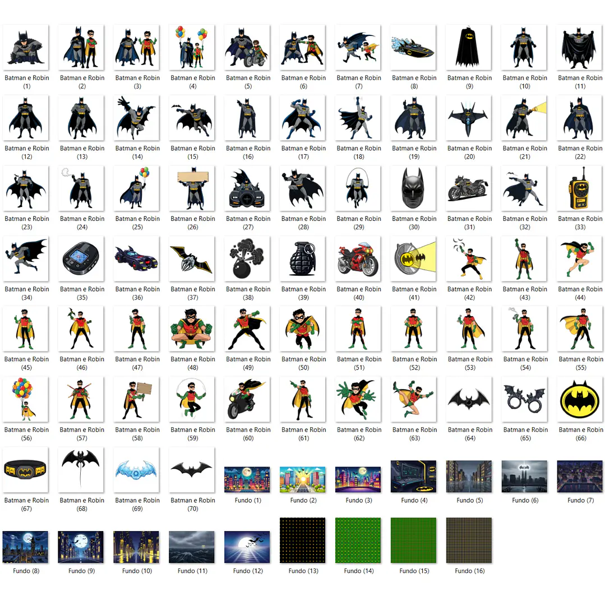Select Batman e Robin (56) Robin with balloons
This screenshot has height=605, width=605.
(25, 399)
